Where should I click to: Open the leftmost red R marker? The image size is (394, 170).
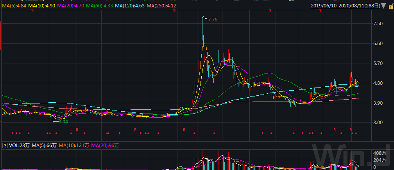77,129
